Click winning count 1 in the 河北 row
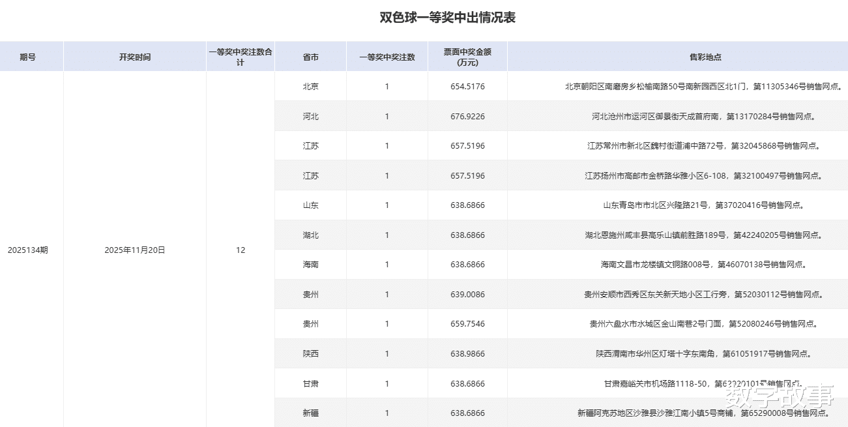848x427 pixels. [387, 116]
